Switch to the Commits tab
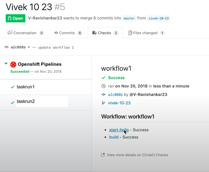This screenshot has height=172, width=209. point(67,33)
